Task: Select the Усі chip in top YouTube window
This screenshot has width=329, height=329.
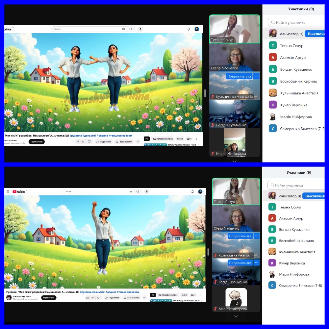Action: tap(147, 139)
